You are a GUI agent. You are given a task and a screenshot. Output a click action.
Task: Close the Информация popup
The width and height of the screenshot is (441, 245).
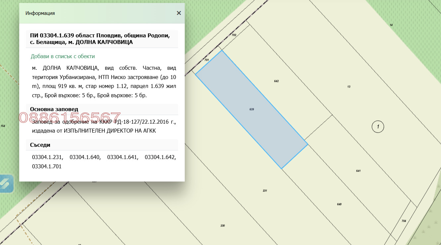[179, 13]
